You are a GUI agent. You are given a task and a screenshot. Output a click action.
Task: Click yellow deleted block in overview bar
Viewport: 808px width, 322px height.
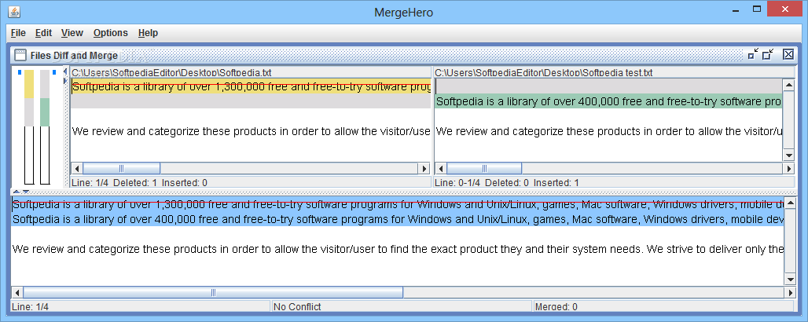point(29,83)
